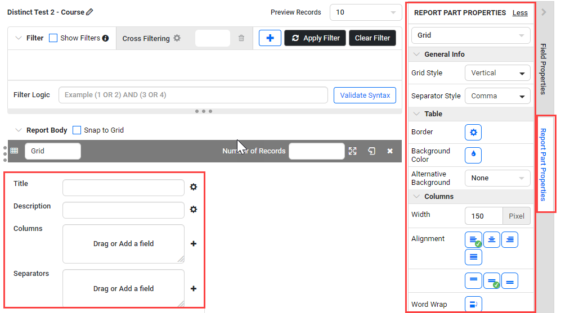Open Description settings gear
This screenshot has width=561, height=313.
click(x=194, y=210)
